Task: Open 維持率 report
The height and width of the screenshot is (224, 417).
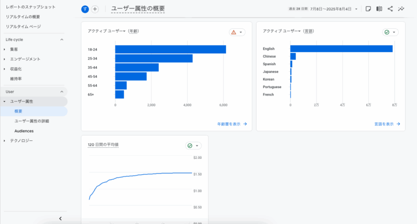Action: pyautogui.click(x=16, y=79)
